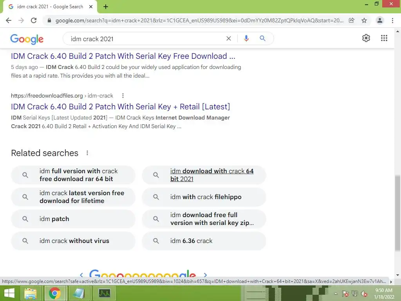
Task: Select the idm patch suggestion
Action: (73, 219)
